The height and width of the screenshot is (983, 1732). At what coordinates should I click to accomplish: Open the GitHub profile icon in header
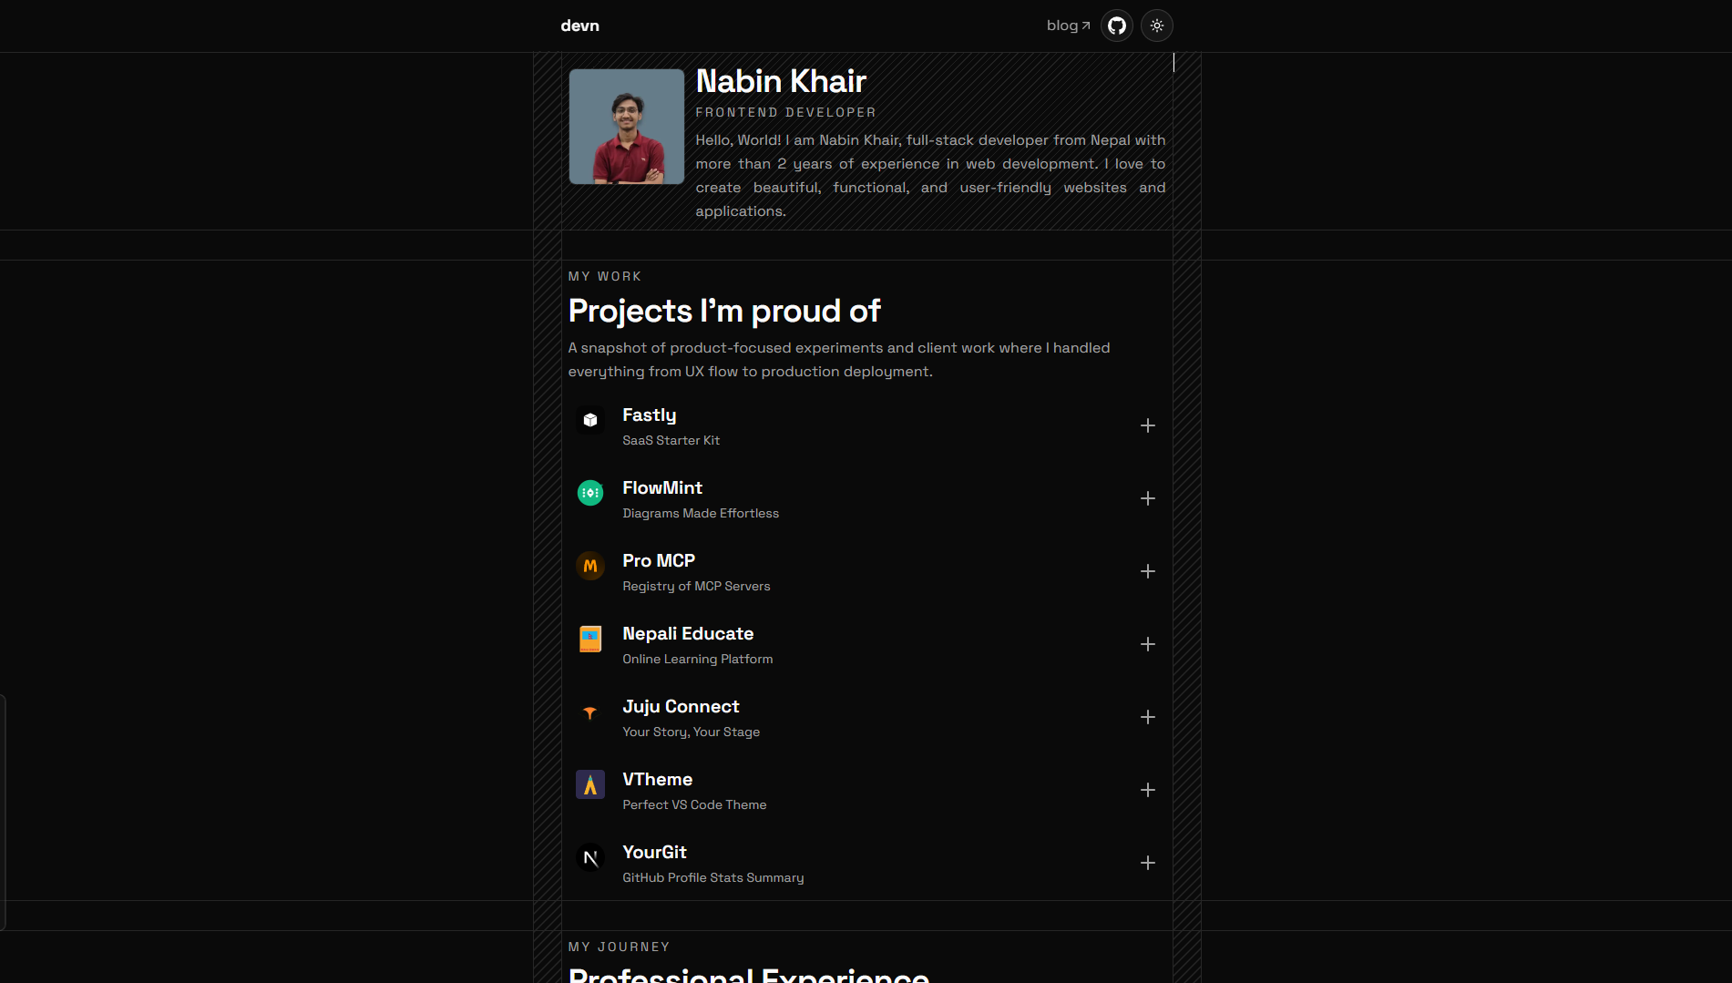[x=1116, y=26]
